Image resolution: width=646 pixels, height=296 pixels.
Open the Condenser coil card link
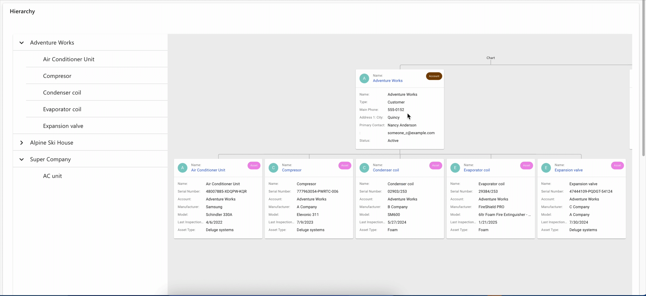(386, 170)
